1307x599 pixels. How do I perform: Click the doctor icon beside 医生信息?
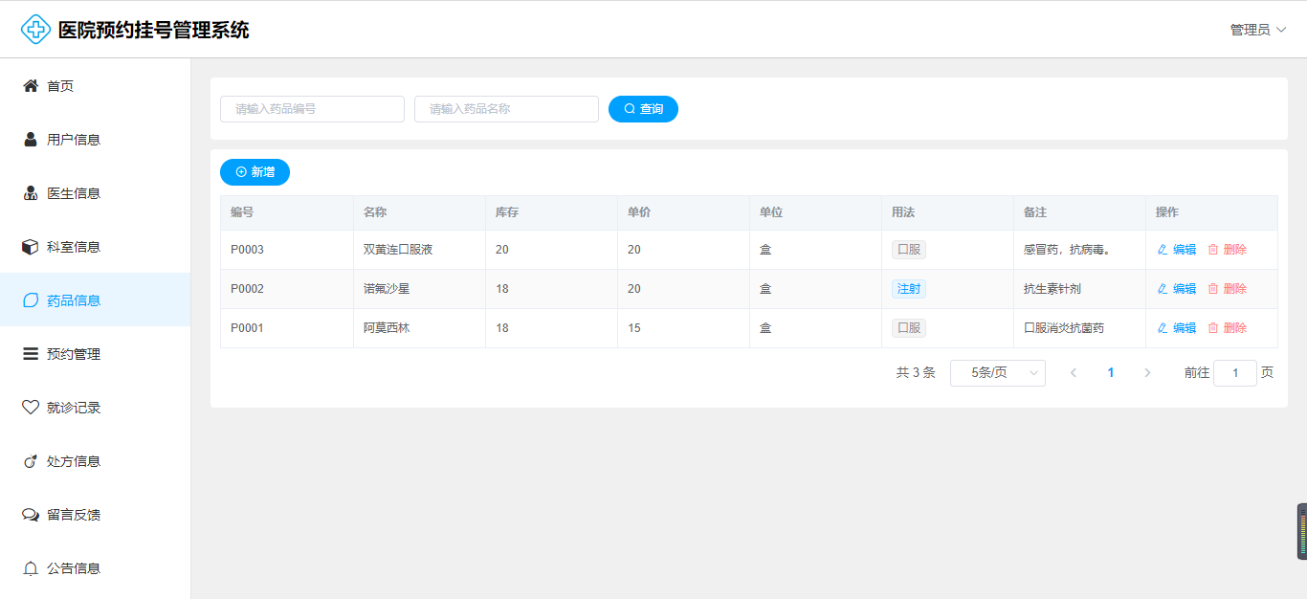(x=31, y=193)
